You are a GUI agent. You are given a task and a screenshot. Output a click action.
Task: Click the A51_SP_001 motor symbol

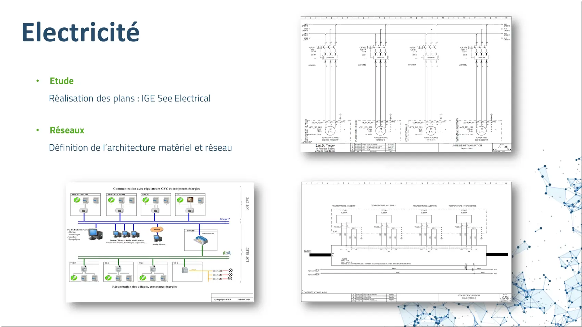(330, 130)
